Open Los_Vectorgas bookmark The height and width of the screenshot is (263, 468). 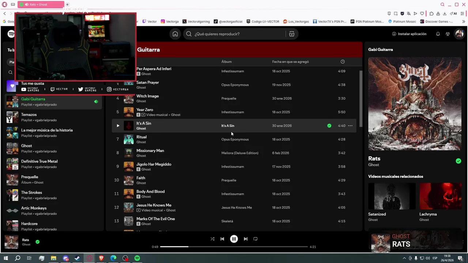tap(296, 22)
